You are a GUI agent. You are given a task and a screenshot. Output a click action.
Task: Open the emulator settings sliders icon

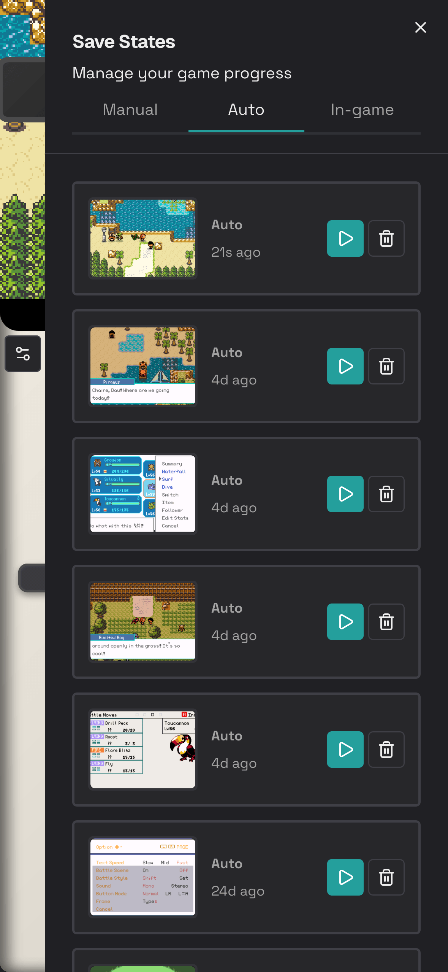point(23,354)
